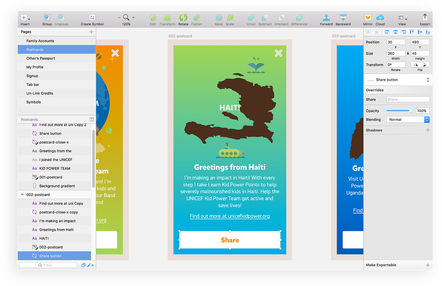Align layers vertically centered

420,32
